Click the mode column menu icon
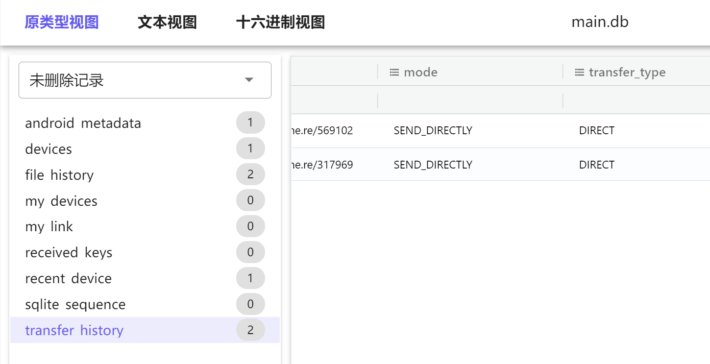Image resolution: width=710 pixels, height=364 pixels. (394, 73)
